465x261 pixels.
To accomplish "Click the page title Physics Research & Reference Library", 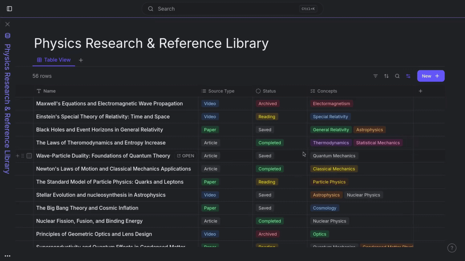I will [151, 43].
